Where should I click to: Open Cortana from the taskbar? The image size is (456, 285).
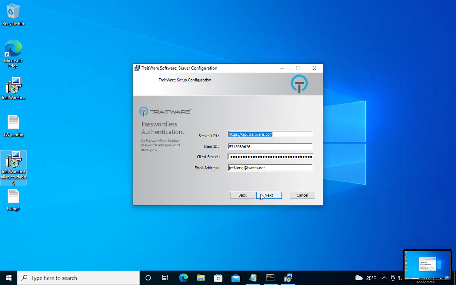(148, 278)
